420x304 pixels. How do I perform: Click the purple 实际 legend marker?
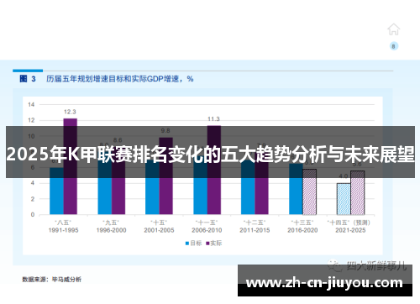(207, 244)
